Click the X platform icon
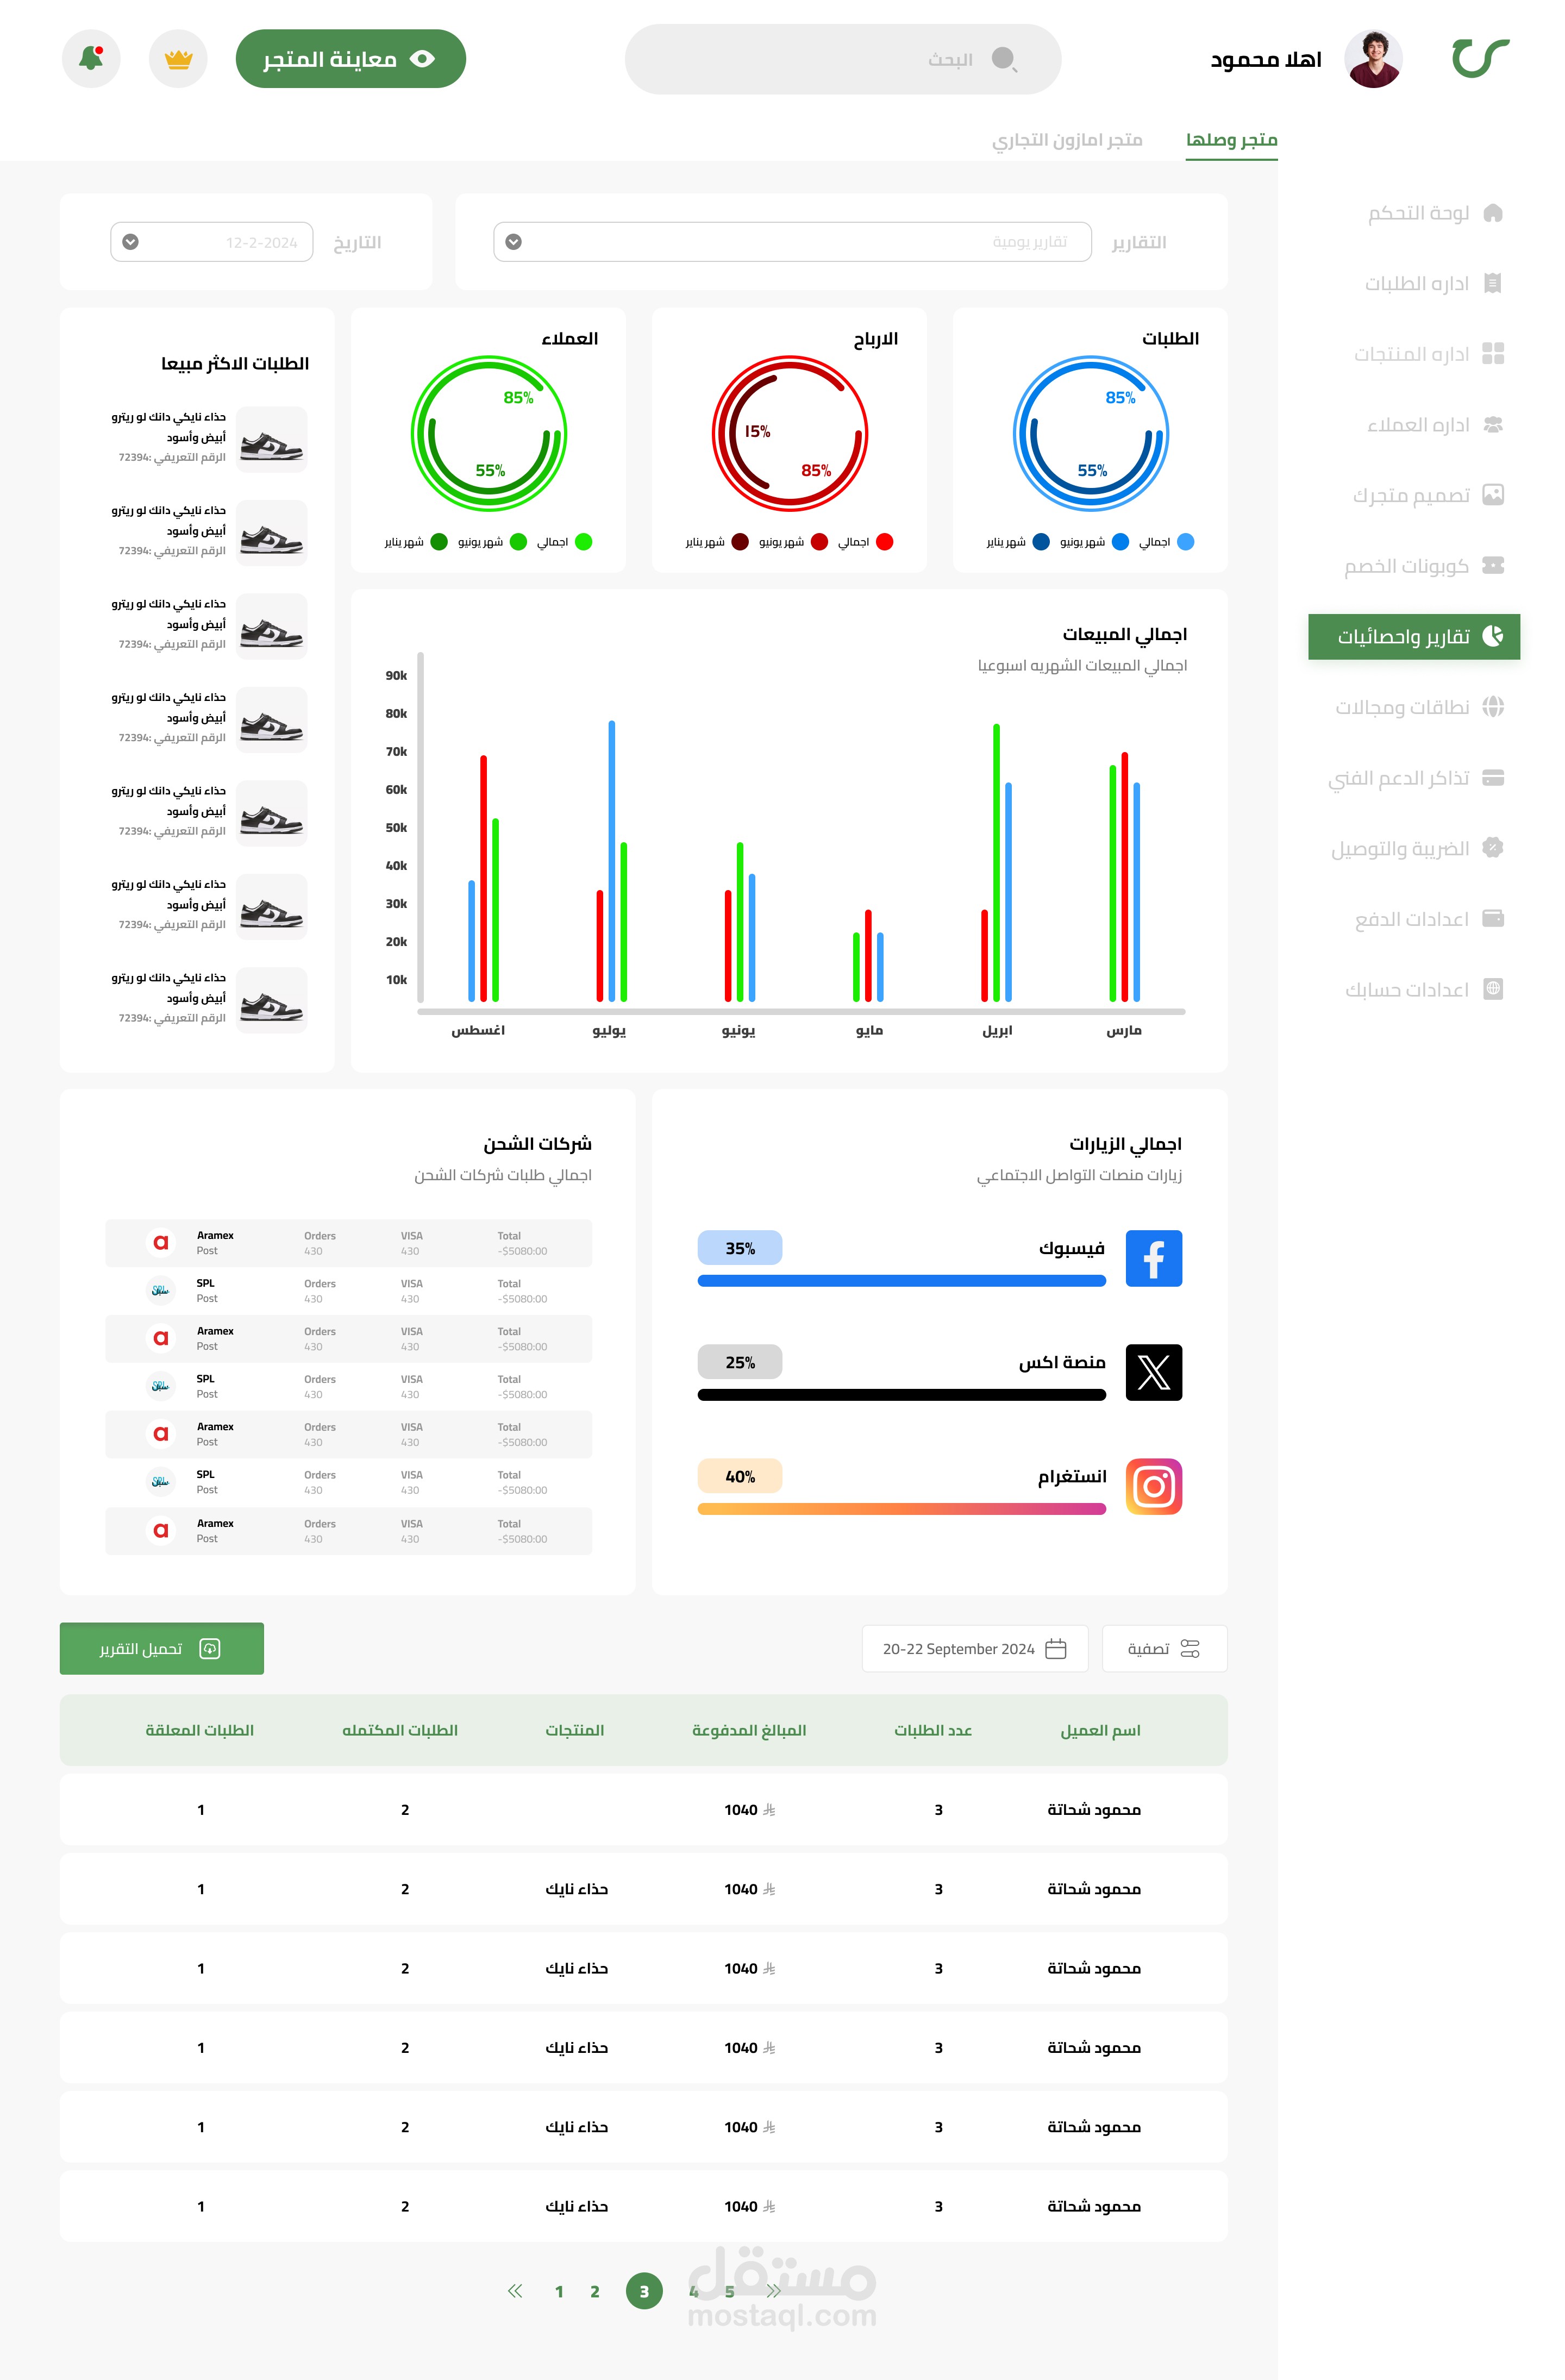 1153,1372
